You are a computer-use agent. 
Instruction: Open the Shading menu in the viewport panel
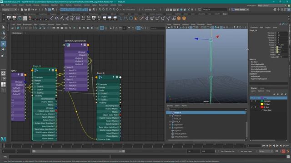[176, 24]
